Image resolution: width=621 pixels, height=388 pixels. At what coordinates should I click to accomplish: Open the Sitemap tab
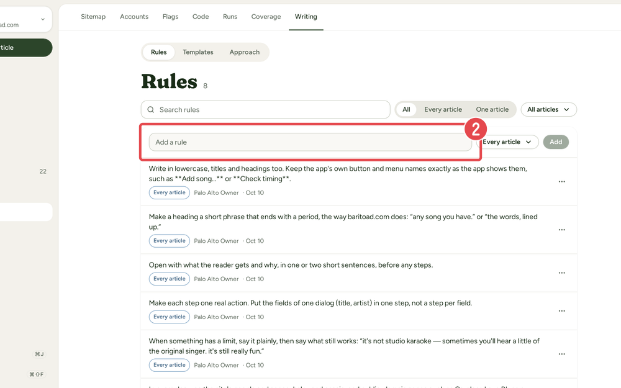[93, 17]
